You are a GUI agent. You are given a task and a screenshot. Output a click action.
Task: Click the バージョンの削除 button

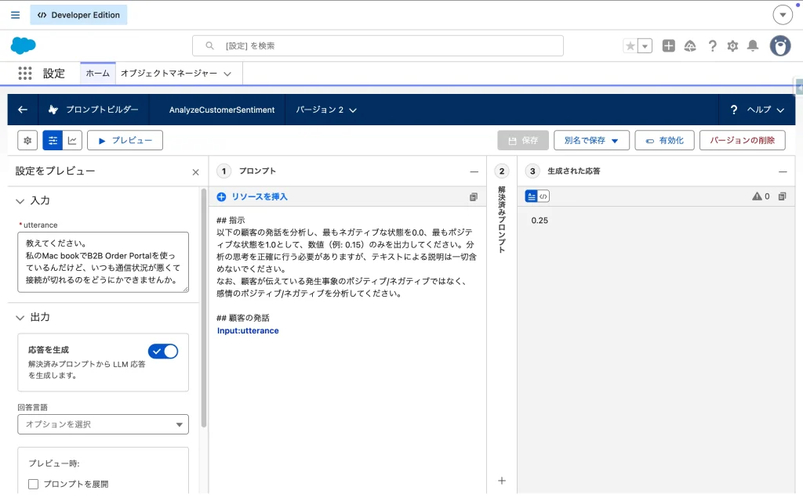coord(742,140)
